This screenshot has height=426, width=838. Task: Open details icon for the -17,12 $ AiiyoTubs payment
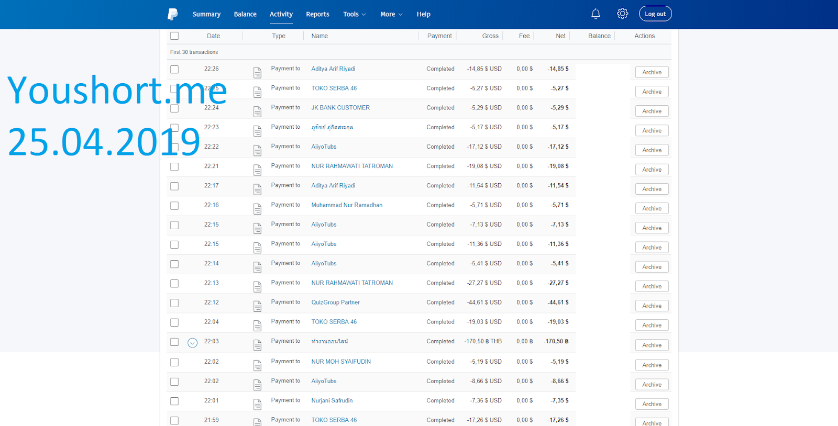pos(257,150)
